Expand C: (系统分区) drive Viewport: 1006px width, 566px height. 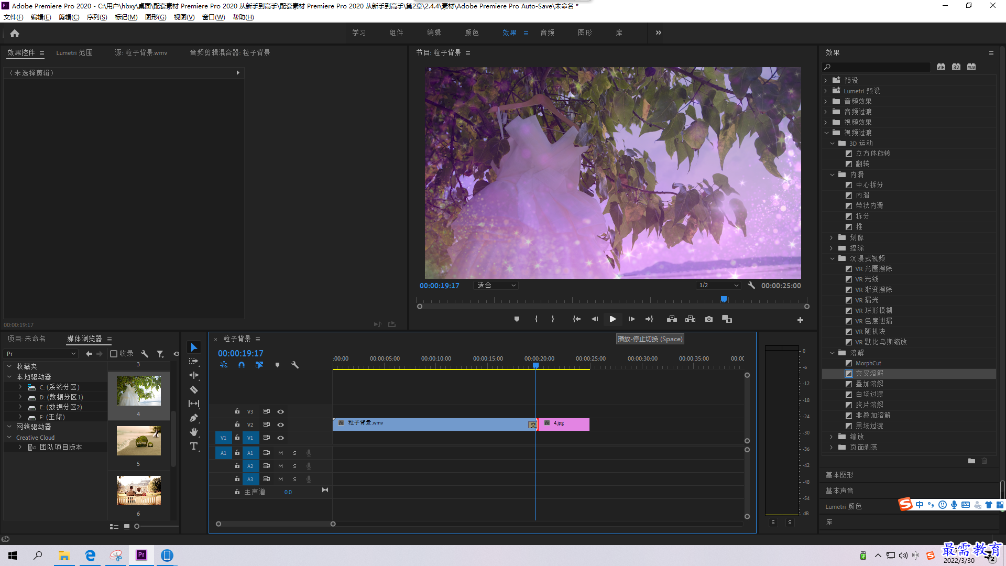point(20,387)
